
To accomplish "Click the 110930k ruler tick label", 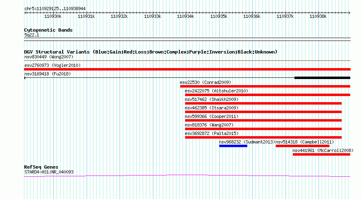I will (53, 16).
